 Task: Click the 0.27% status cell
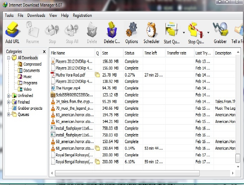click(130, 75)
